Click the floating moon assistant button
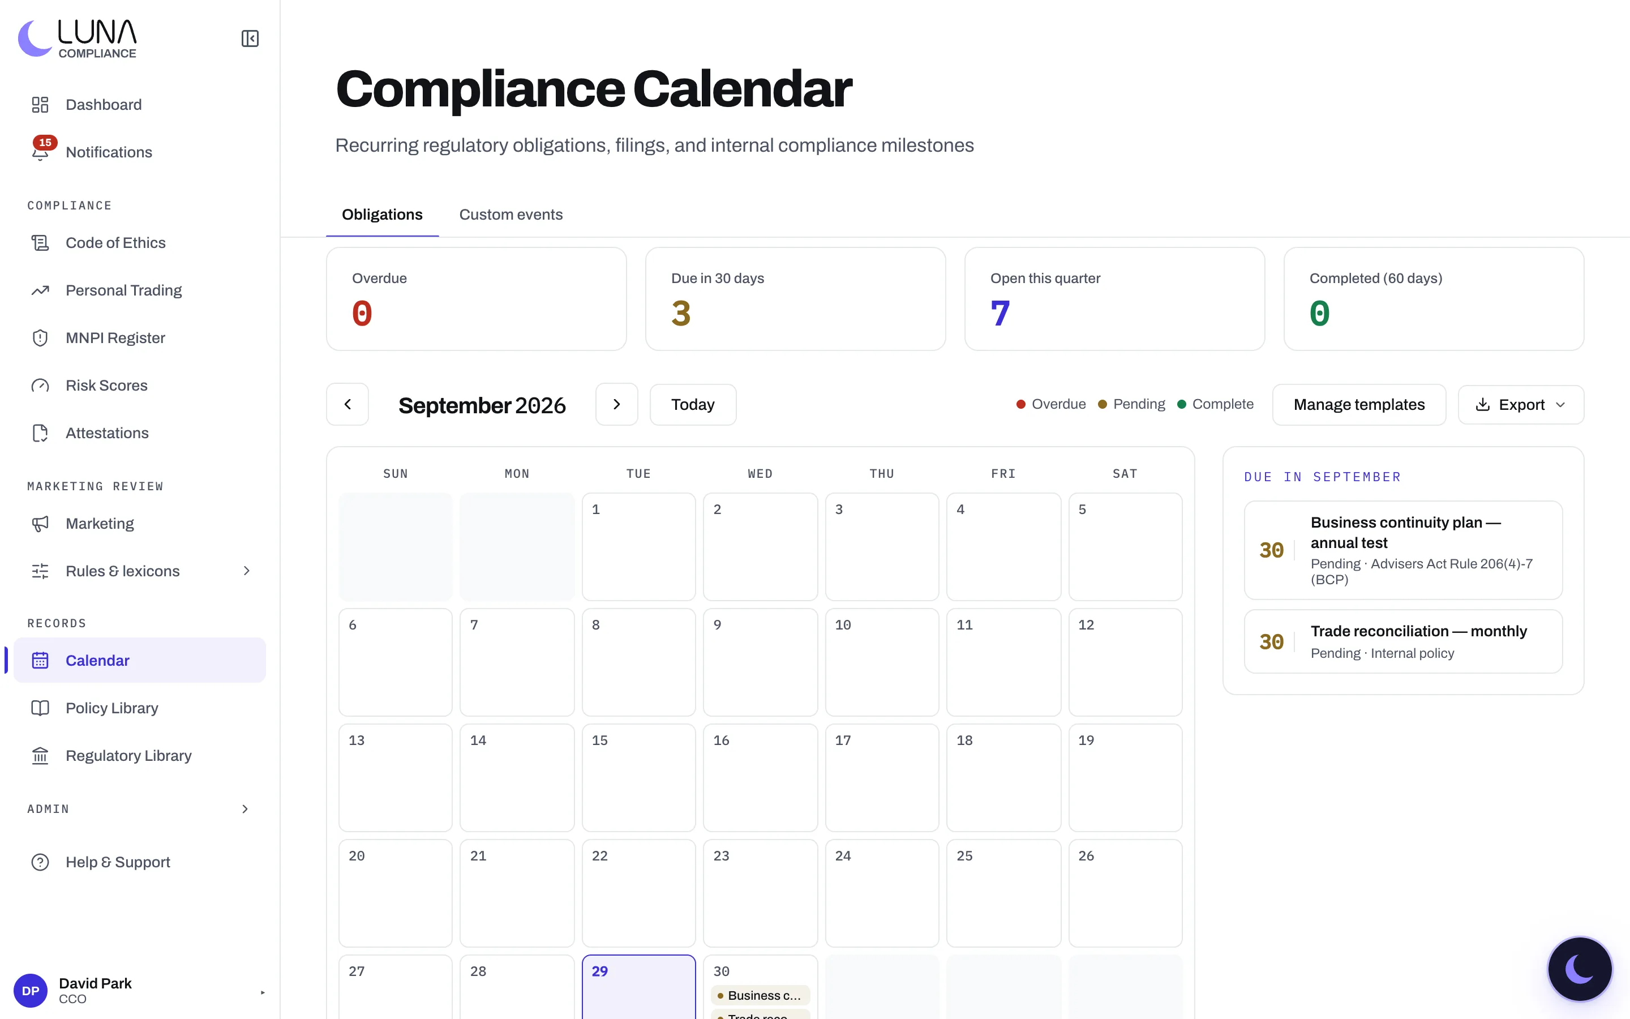The width and height of the screenshot is (1630, 1019). (x=1580, y=969)
